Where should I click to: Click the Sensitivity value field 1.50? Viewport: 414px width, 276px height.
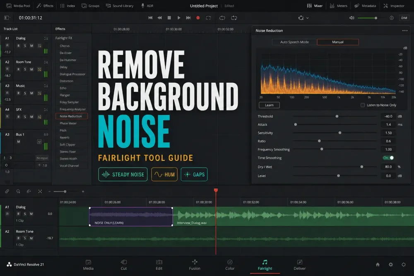click(x=388, y=133)
